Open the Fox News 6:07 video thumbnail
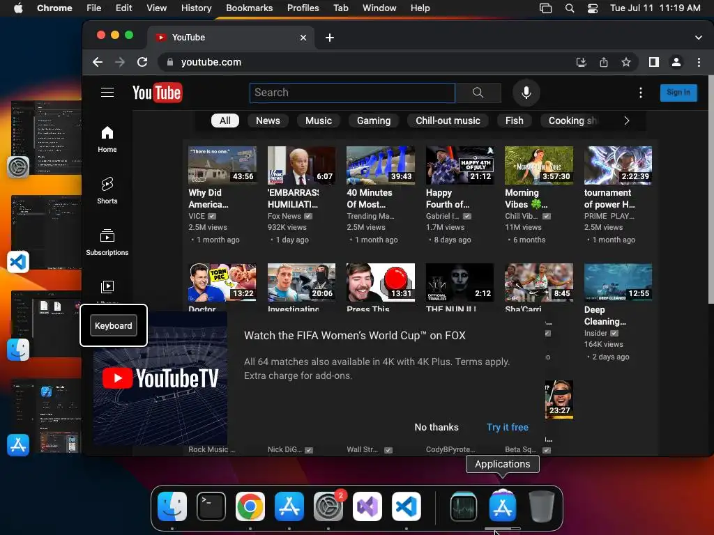The width and height of the screenshot is (714, 535). pyautogui.click(x=301, y=165)
